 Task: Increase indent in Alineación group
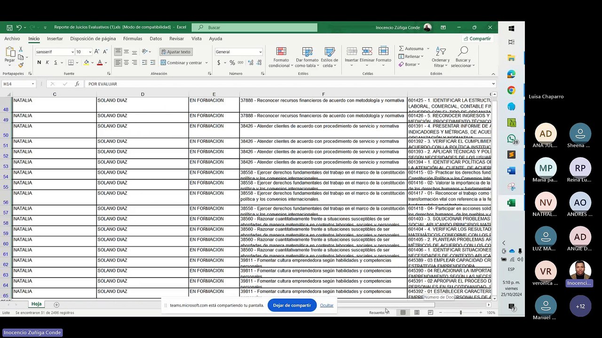(153, 62)
